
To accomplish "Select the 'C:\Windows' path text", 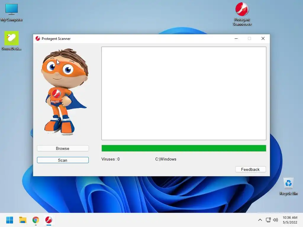I will pos(166,159).
